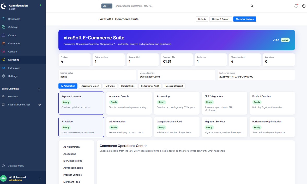Image resolution: width=307 pixels, height=184 pixels.
Task: Click licensed domain sw6.xixasoft.com
Action: (150, 77)
